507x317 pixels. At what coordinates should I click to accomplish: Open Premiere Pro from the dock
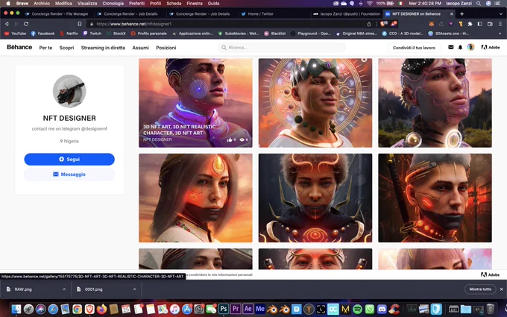click(x=236, y=309)
